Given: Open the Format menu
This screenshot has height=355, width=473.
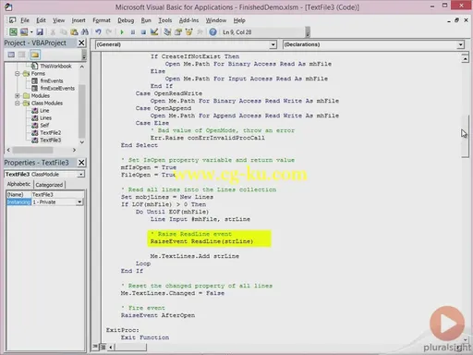Looking at the screenshot, I should [x=102, y=20].
